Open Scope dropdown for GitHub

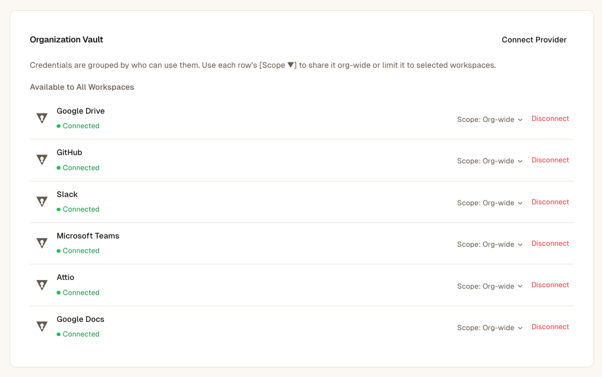pos(490,161)
